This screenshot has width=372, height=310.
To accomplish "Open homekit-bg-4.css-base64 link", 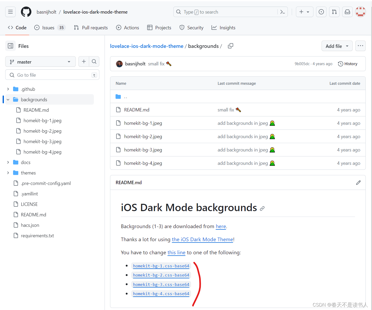I will coord(161,294).
